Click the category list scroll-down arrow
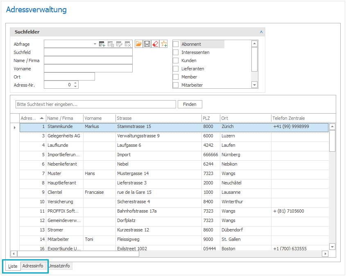The image size is (346, 276). pos(254,85)
